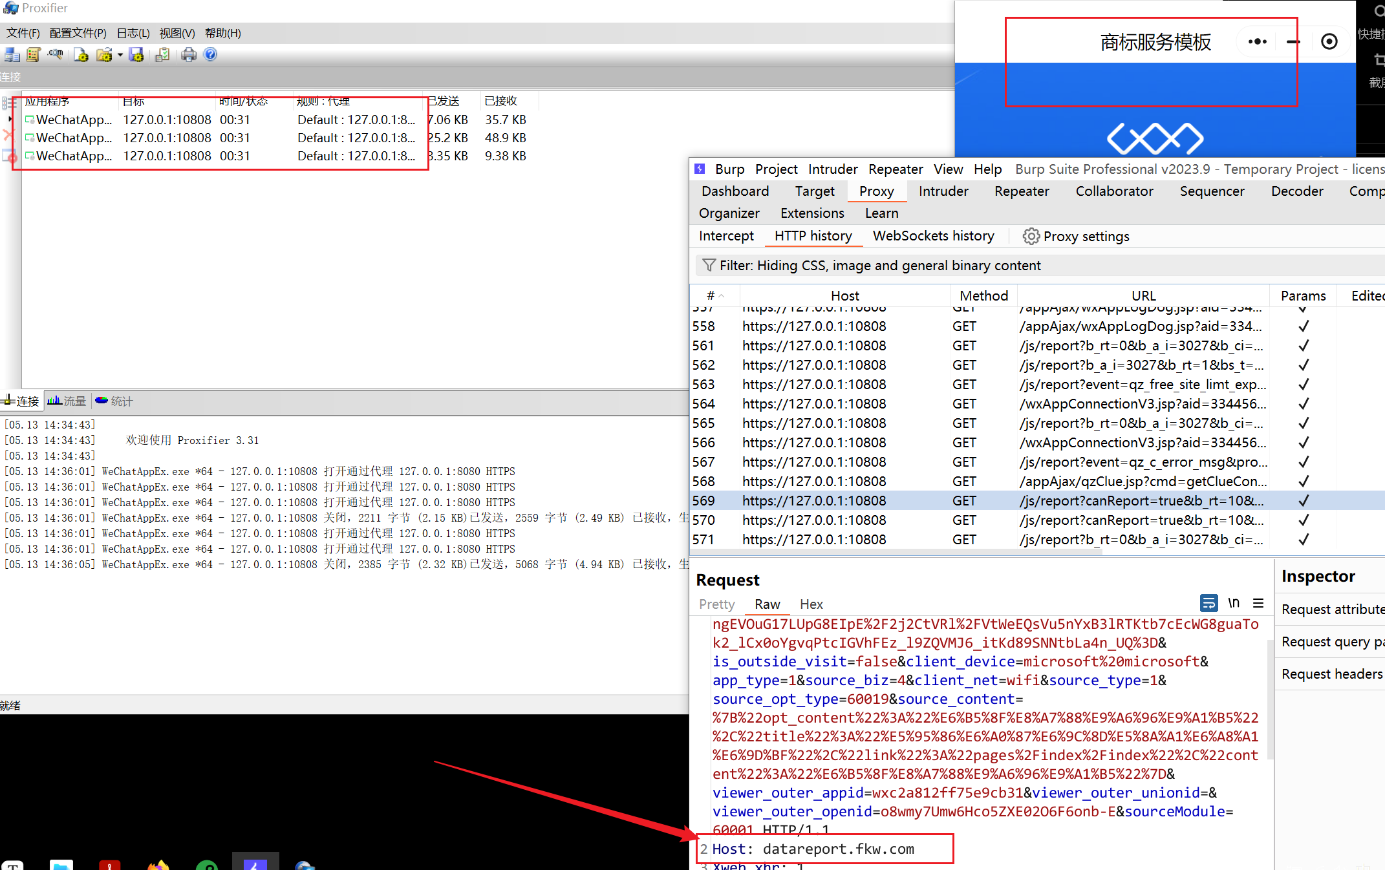Click the record circle in mini program titlebar
1385x870 pixels.
point(1329,41)
